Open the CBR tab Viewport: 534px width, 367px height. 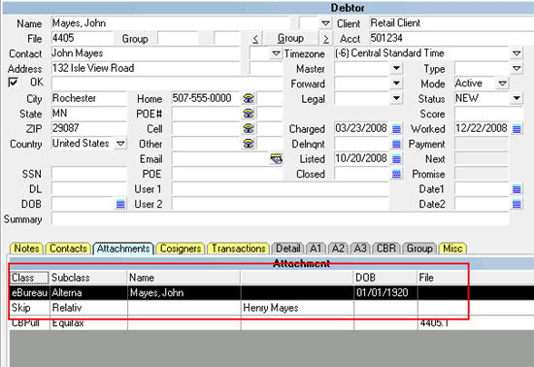[386, 249]
